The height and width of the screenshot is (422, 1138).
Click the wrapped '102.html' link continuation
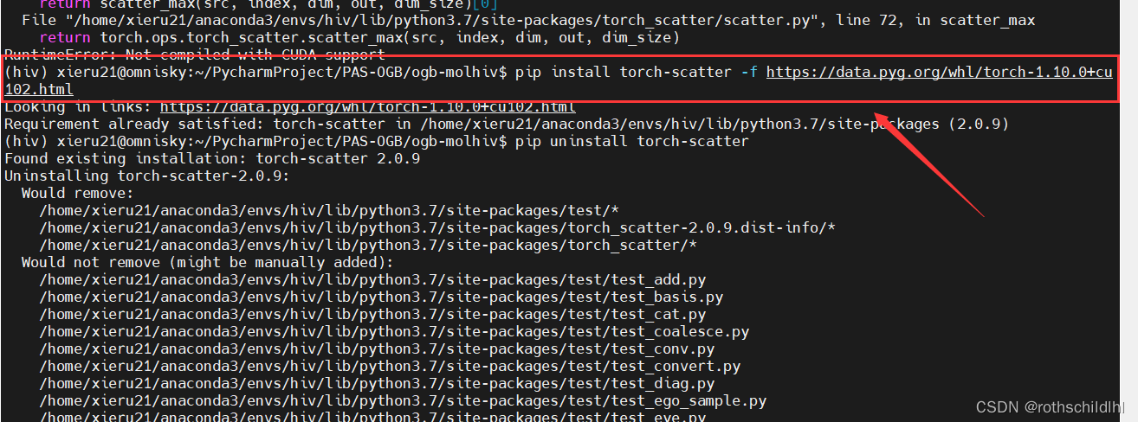[x=39, y=90]
